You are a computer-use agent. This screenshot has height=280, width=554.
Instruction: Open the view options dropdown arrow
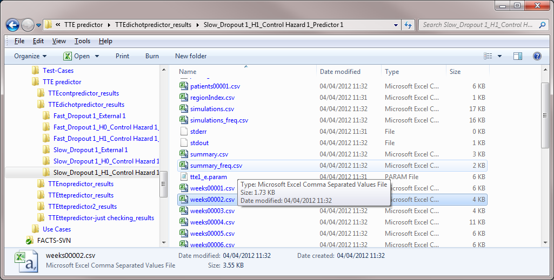(500, 56)
